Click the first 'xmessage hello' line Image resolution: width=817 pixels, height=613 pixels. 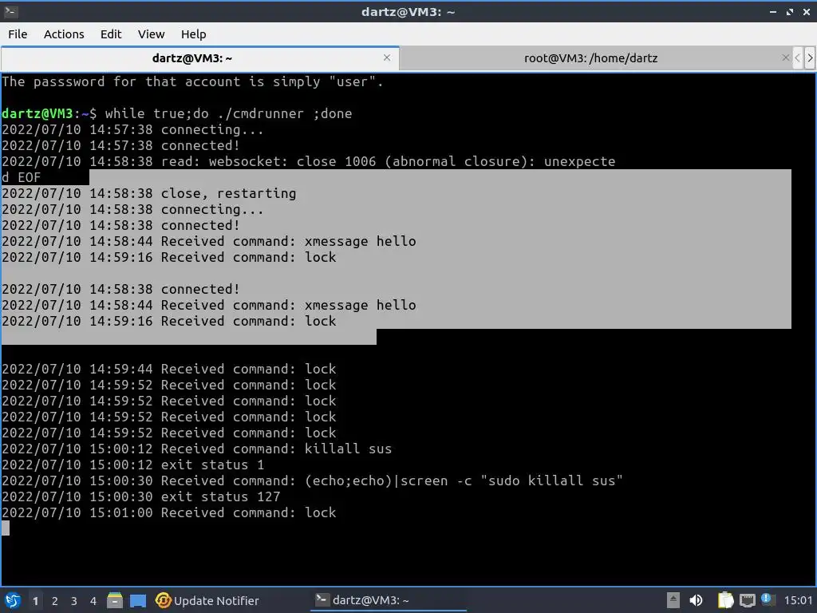click(x=208, y=241)
